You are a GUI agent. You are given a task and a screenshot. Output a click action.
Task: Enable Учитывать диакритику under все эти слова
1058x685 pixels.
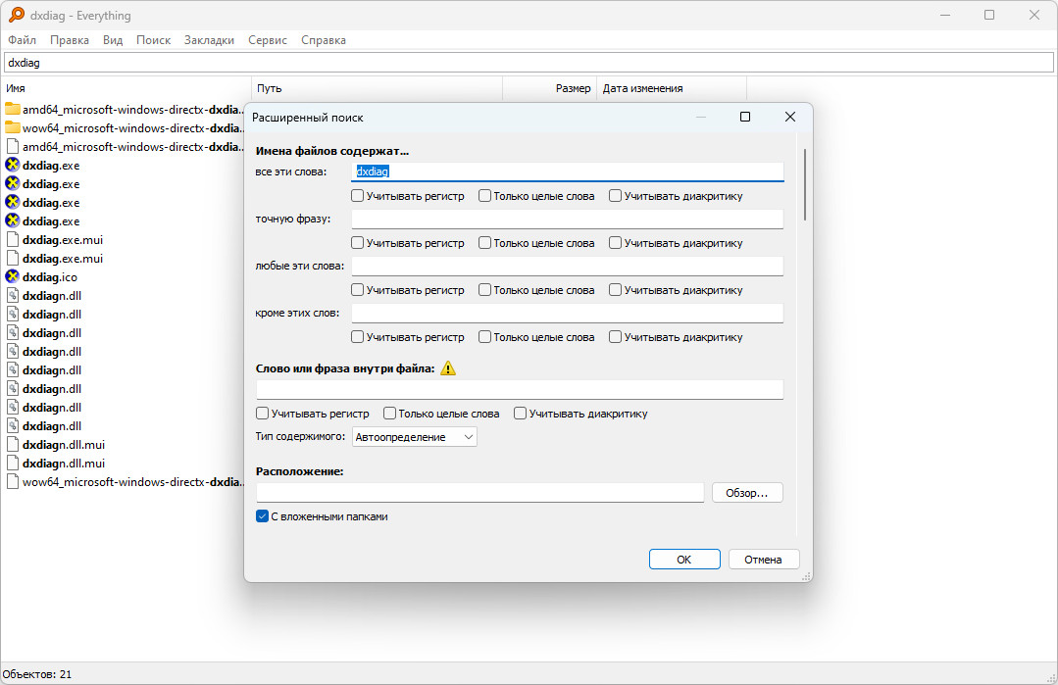(x=615, y=196)
